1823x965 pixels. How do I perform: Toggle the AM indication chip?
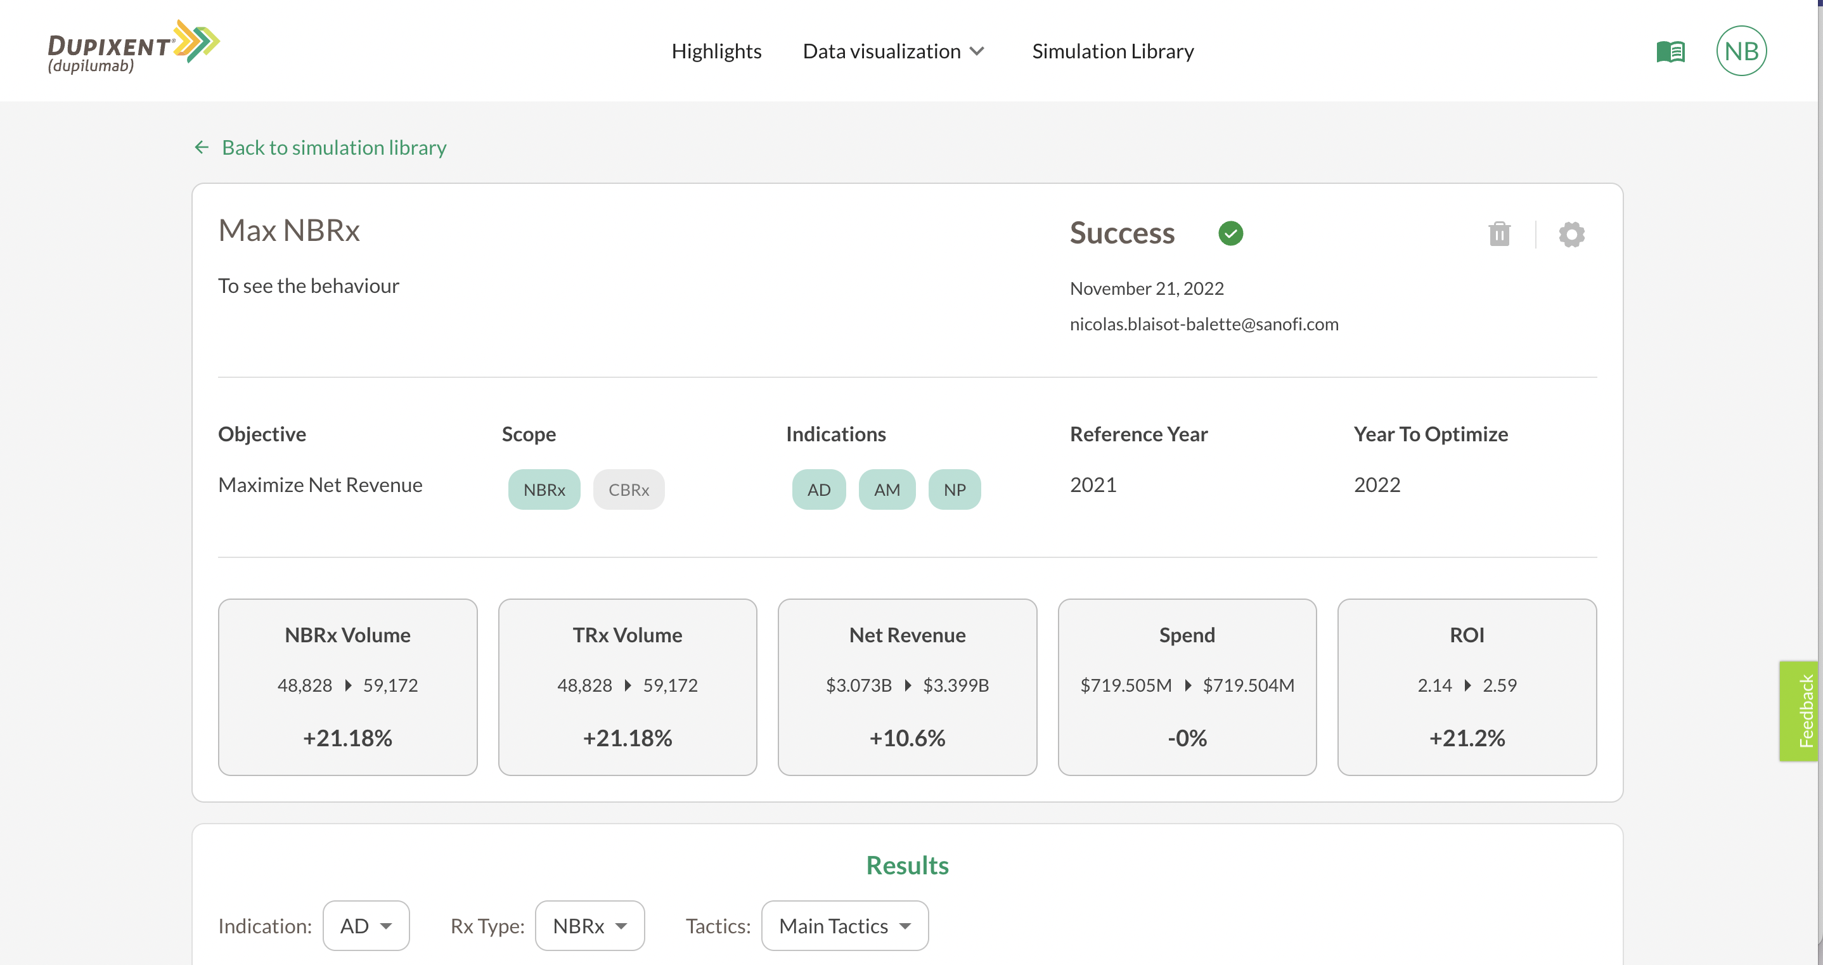pyautogui.click(x=887, y=489)
